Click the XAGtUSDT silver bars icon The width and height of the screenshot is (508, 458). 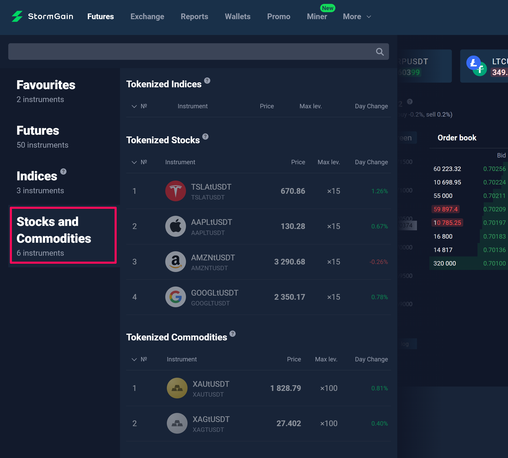tap(177, 423)
